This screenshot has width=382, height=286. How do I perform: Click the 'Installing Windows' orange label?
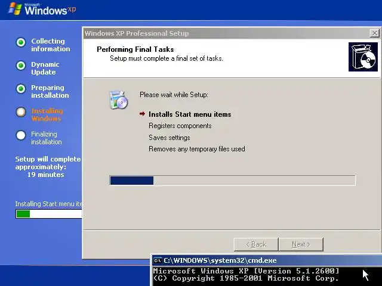(47, 115)
